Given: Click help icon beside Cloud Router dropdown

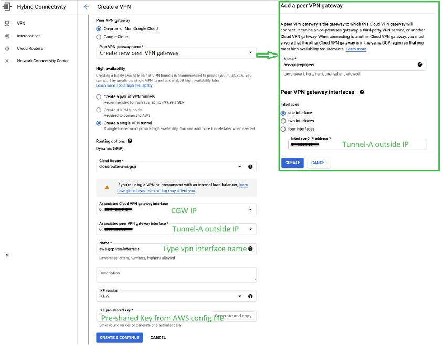Looking at the screenshot, I should click(250, 167).
